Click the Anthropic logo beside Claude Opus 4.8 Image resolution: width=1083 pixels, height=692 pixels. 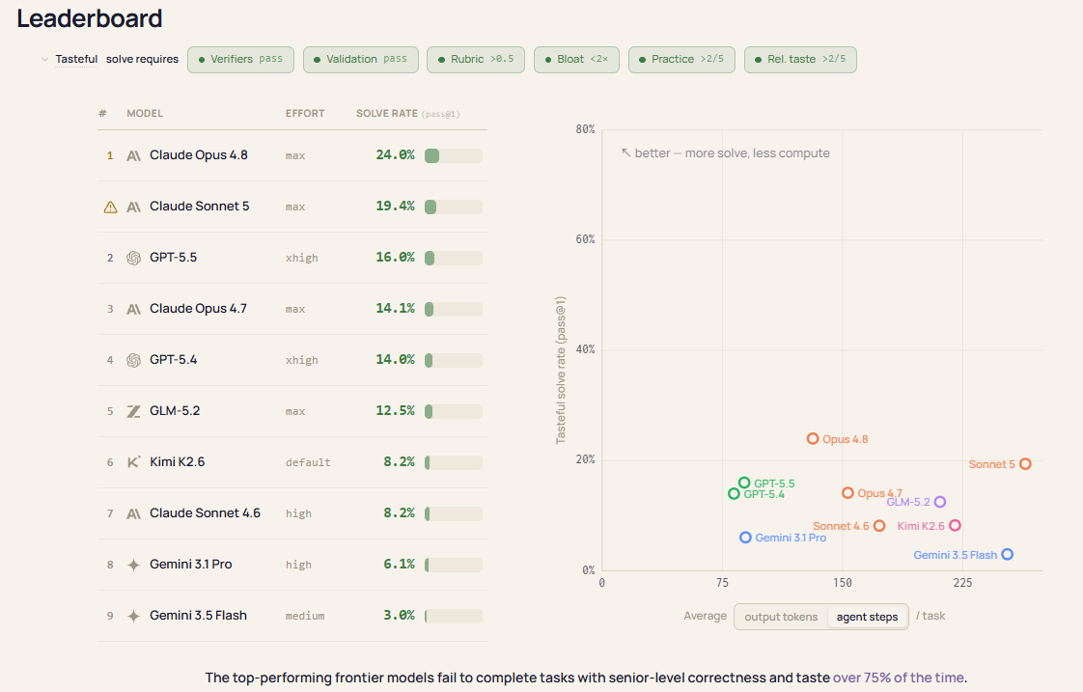[x=134, y=156]
